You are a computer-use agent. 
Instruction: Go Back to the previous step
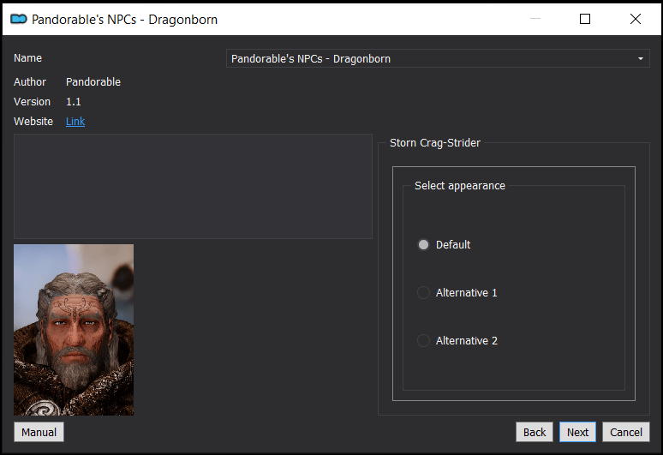[535, 432]
